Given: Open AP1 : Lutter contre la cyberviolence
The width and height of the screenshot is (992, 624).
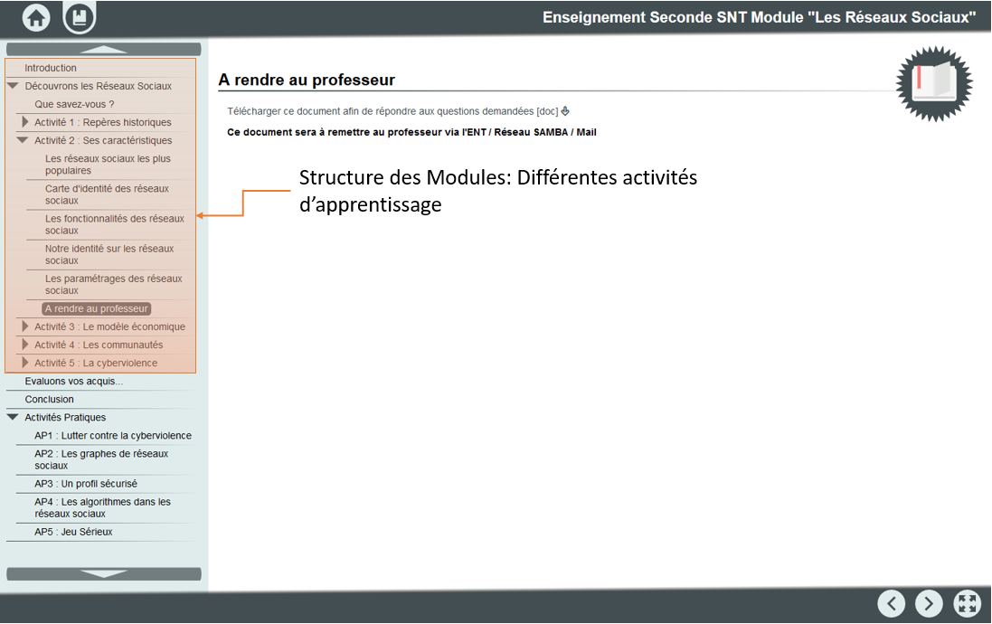Looking at the screenshot, I should point(113,435).
